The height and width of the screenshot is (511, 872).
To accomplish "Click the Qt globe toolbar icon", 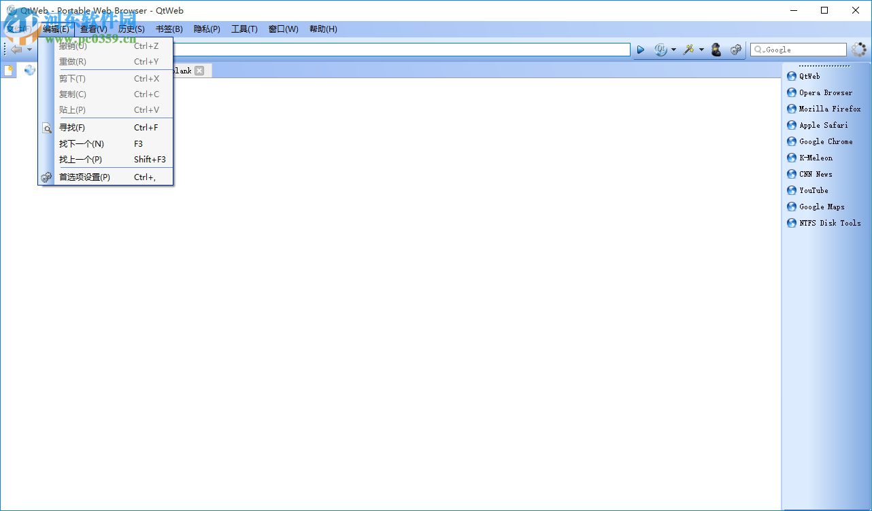I will click(x=660, y=50).
